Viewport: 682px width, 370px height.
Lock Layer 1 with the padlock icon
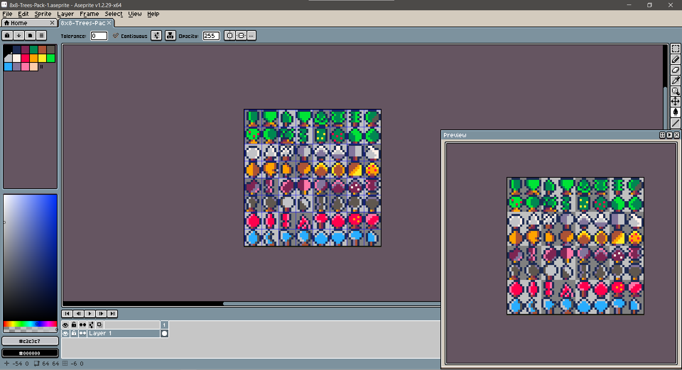(74, 333)
